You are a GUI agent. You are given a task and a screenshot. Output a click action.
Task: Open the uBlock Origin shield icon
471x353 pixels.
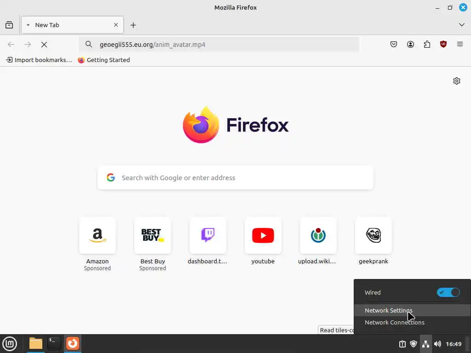[x=443, y=45]
